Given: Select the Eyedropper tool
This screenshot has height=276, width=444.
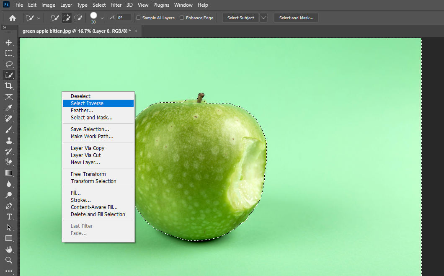Looking at the screenshot, I should click(9, 108).
